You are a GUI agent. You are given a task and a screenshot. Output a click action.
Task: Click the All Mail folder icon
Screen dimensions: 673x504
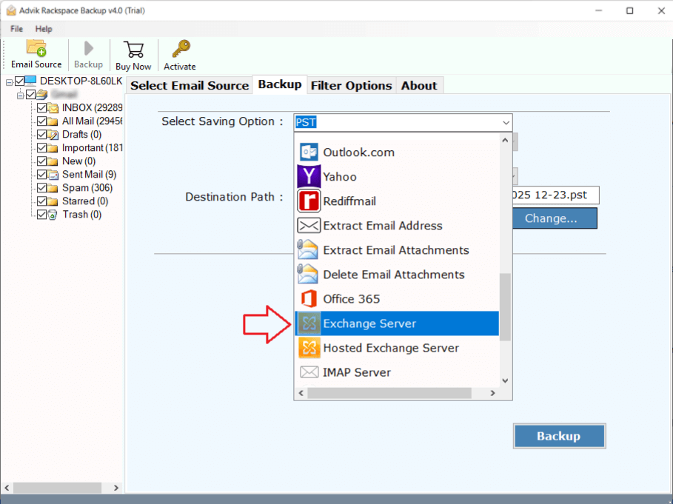[53, 121]
